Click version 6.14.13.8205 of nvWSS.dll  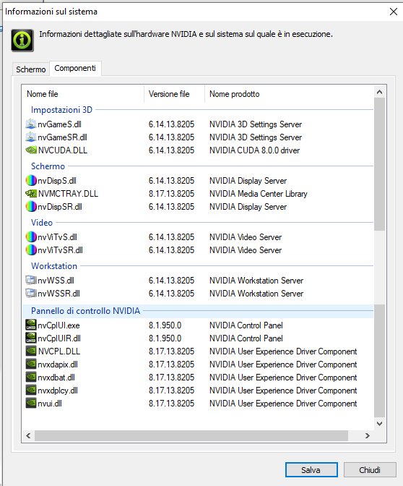coord(171,281)
